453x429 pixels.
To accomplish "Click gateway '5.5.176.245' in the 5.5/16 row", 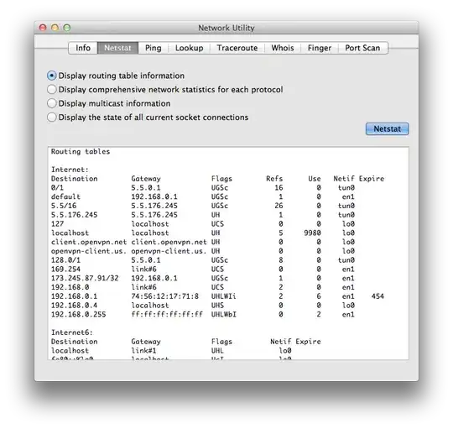I will pyautogui.click(x=154, y=206).
